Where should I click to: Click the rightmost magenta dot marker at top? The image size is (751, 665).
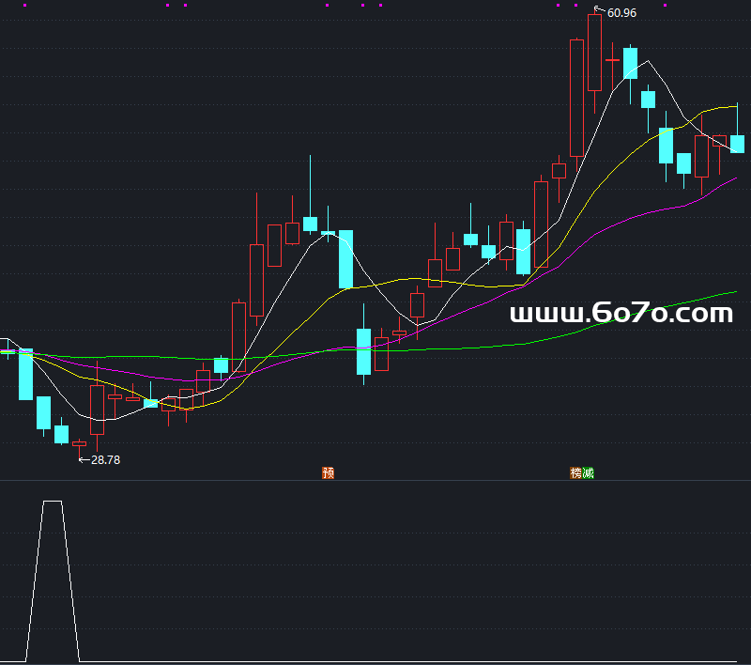[x=665, y=6]
